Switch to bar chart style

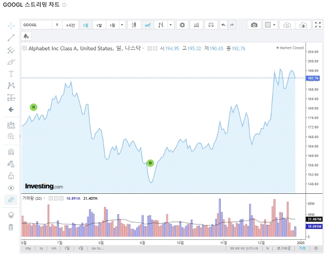click(161, 25)
